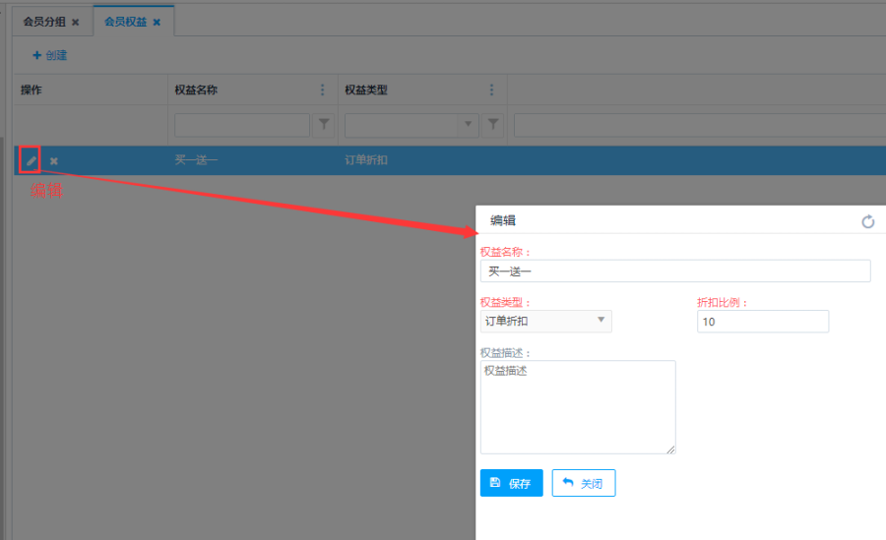Click the 权益名称 field containing 买一送一
Viewport: 886px width, 540px height.
[674, 270]
